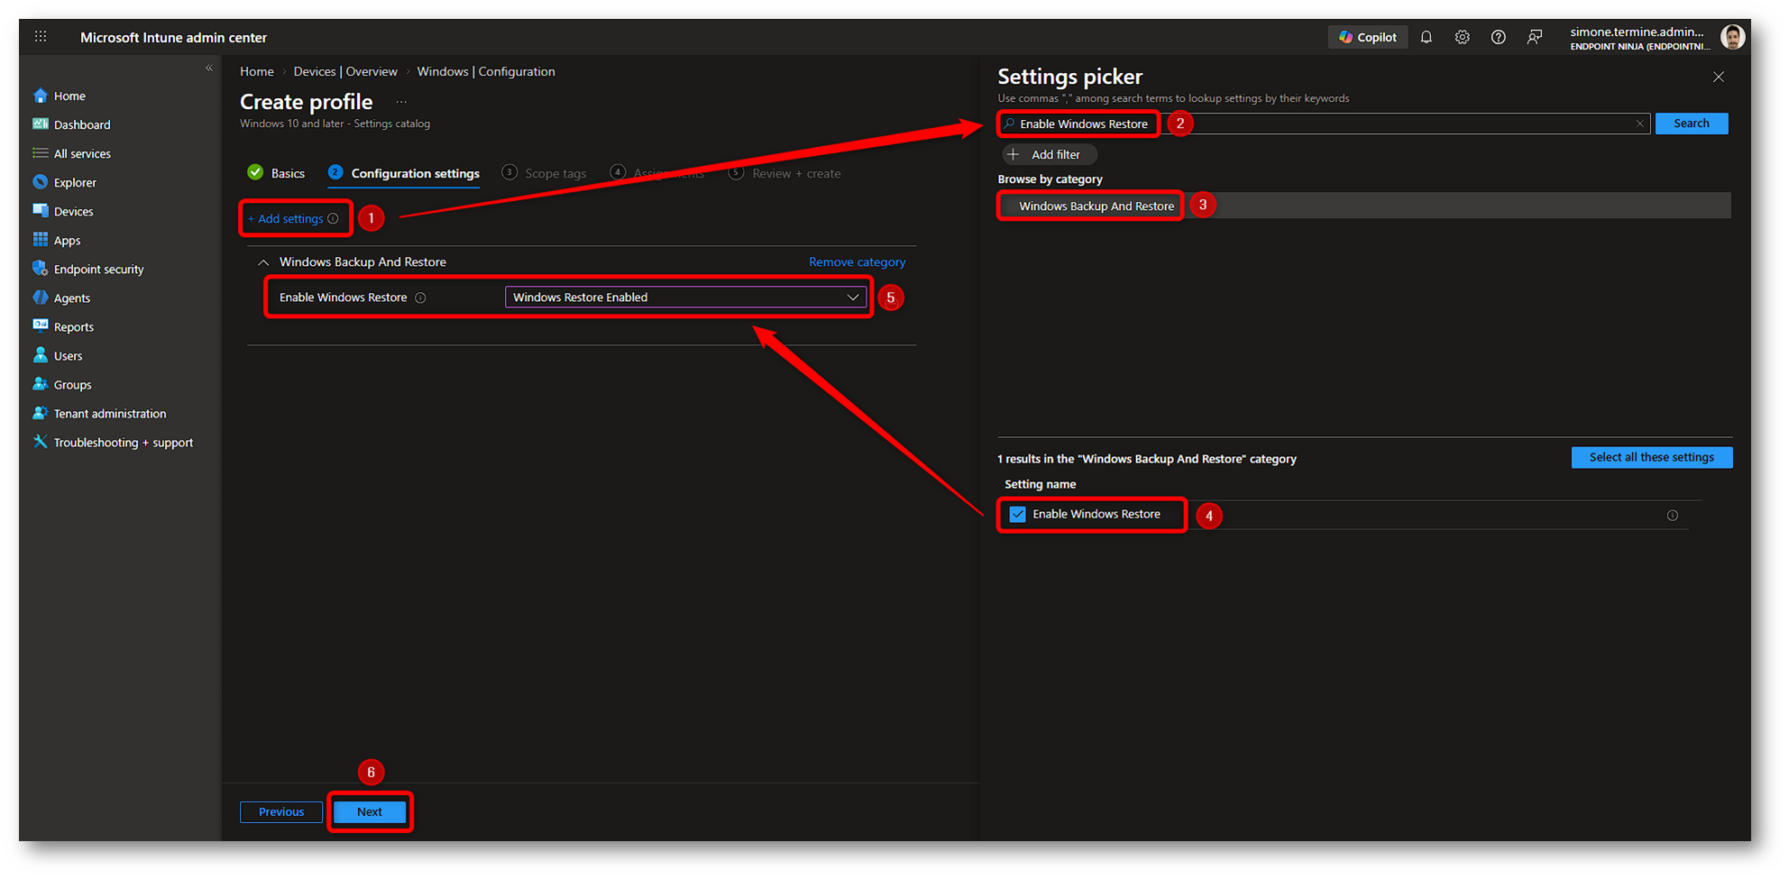Screen dimensions: 1789x879
Task: Click the Devices | Overview breadcrumb
Action: coord(345,71)
